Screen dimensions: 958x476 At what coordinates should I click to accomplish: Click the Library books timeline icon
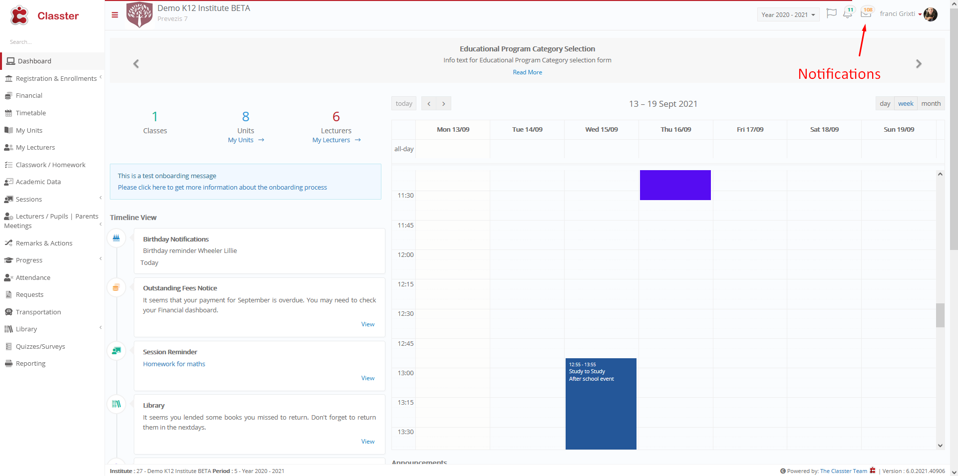coord(116,404)
